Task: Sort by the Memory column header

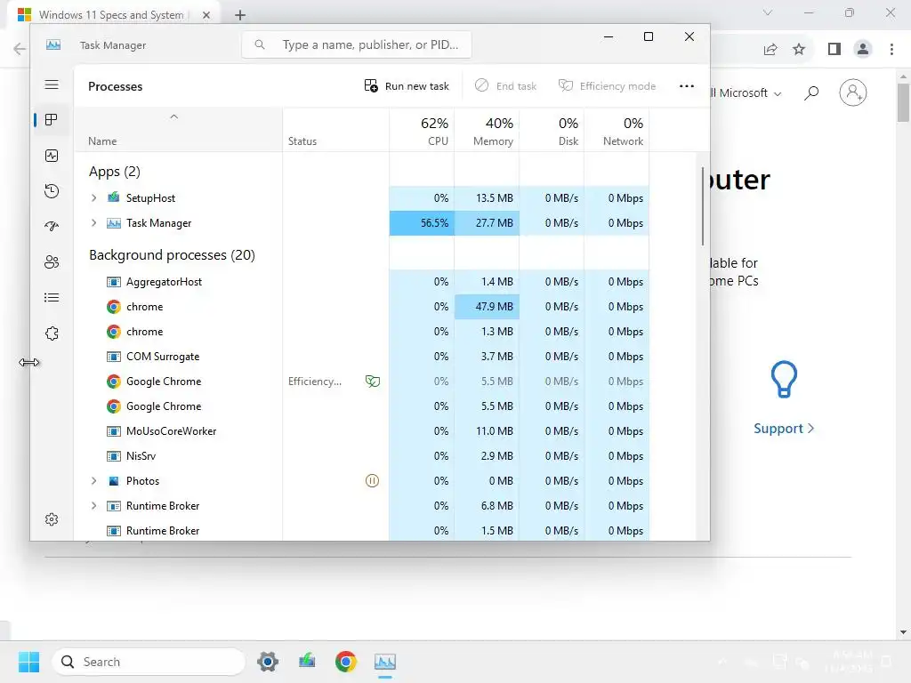Action: [487, 131]
